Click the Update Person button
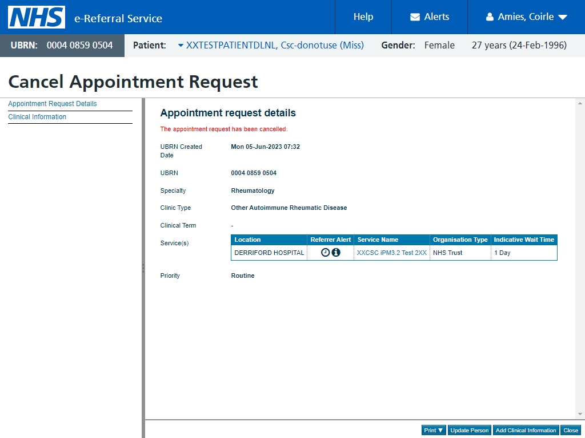 (x=470, y=430)
